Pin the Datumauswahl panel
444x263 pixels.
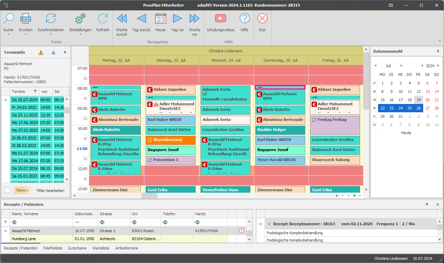(438, 51)
